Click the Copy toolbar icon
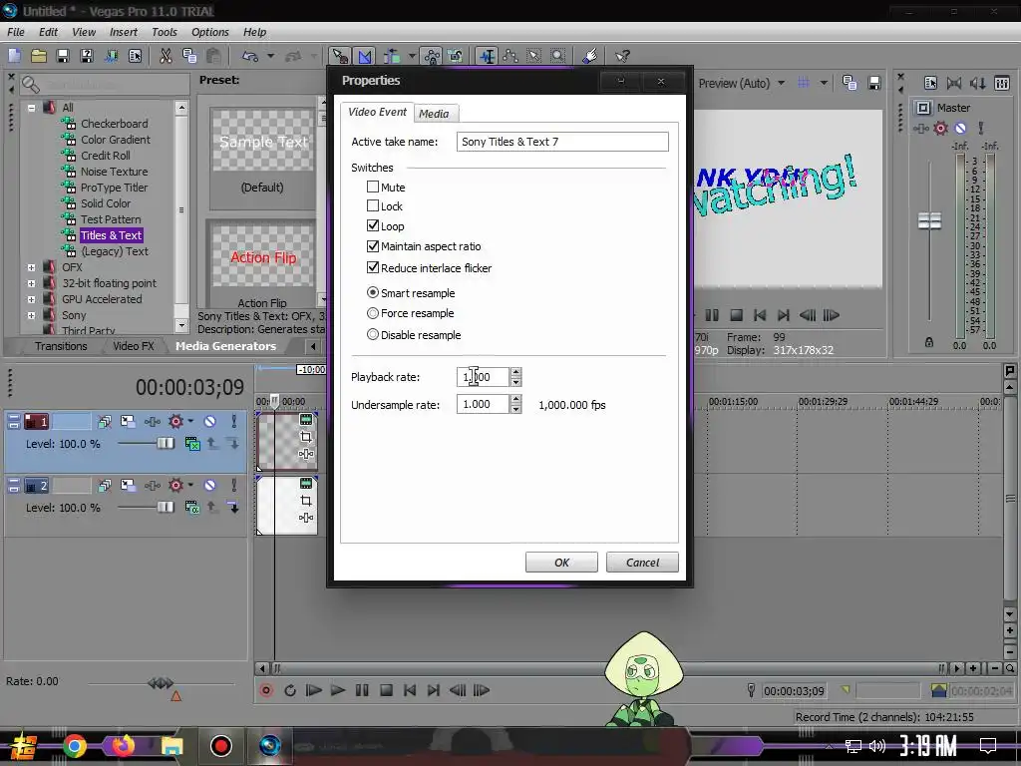The height and width of the screenshot is (766, 1021). coord(189,56)
